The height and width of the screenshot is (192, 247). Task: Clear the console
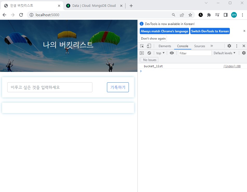coord(149,53)
